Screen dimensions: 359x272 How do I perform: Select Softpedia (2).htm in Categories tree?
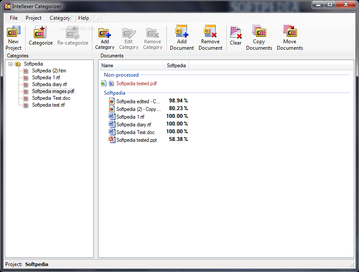[x=49, y=71]
